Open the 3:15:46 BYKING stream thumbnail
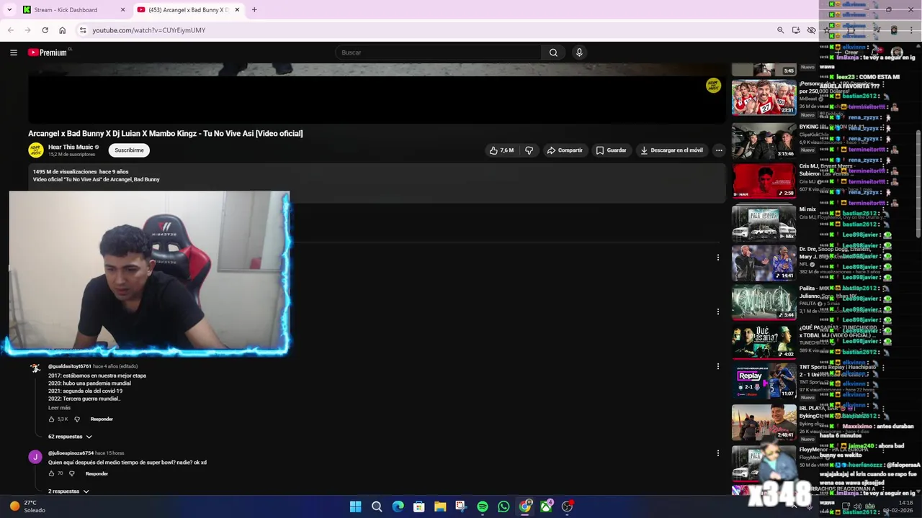The width and height of the screenshot is (922, 518). pyautogui.click(x=764, y=140)
